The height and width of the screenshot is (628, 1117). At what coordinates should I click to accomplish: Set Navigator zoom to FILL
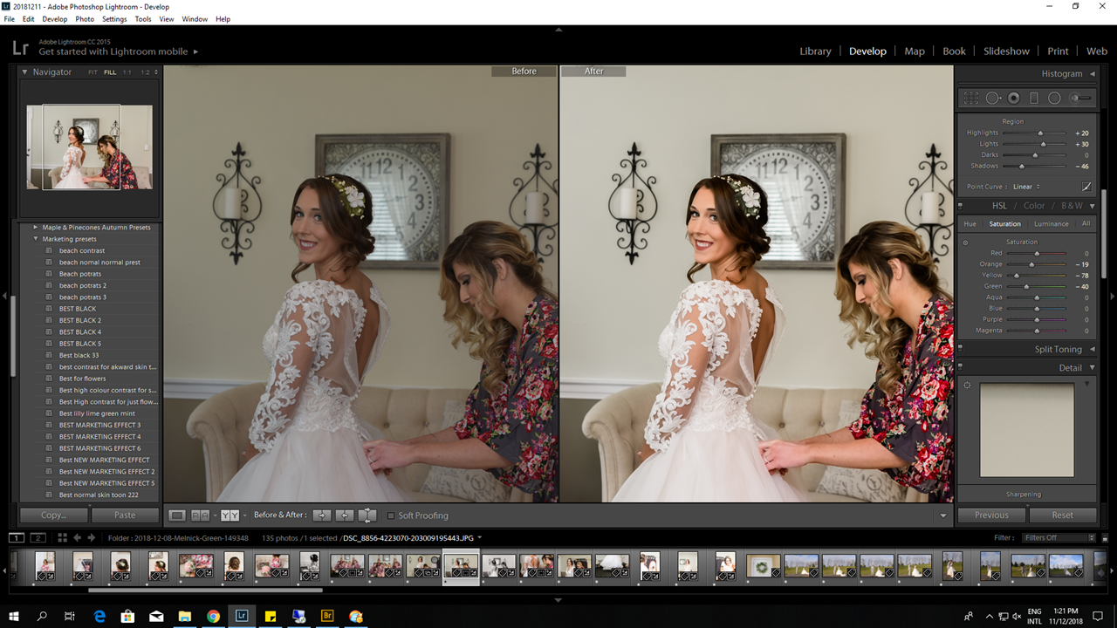(x=110, y=72)
